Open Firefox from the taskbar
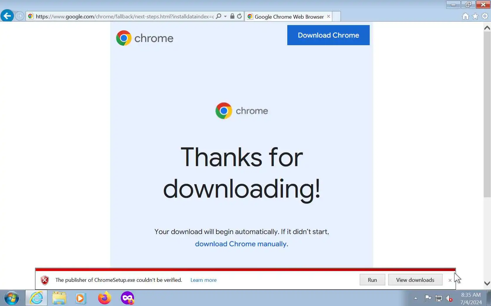The image size is (491, 306). click(x=104, y=298)
